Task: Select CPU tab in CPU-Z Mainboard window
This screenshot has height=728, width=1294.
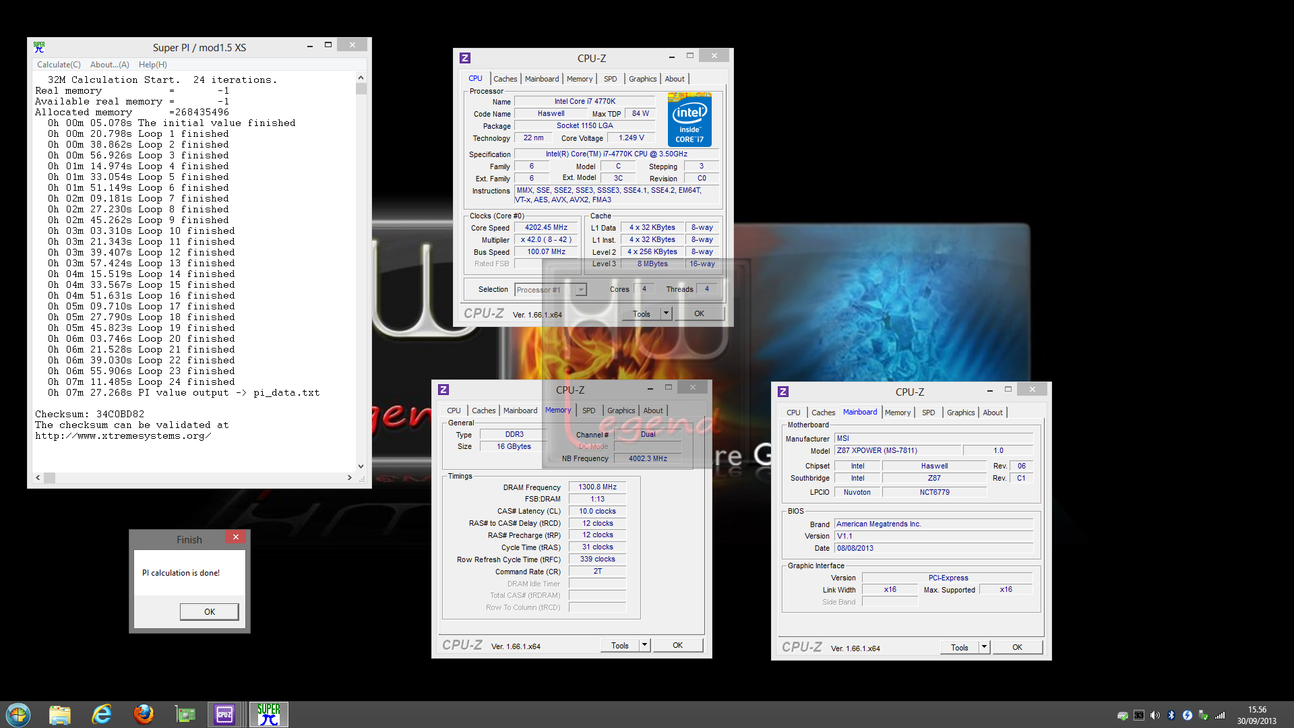Action: point(794,413)
